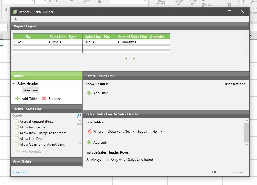The width and height of the screenshot is (257, 185).
Task: Click Delete in the Excel ribbon
Action: pos(211,5)
